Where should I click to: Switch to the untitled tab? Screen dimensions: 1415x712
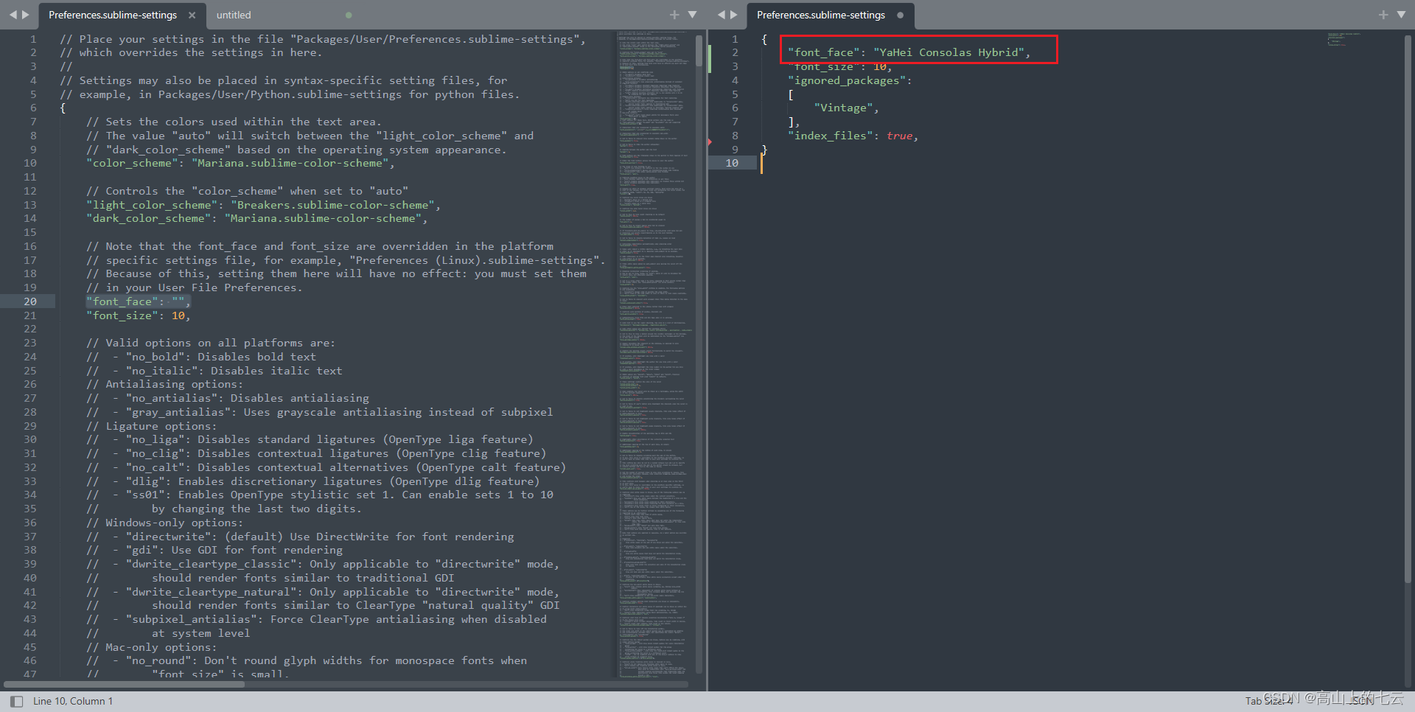click(x=234, y=14)
